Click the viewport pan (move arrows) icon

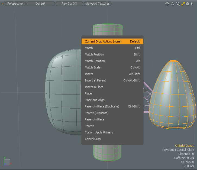[x=167, y=4]
